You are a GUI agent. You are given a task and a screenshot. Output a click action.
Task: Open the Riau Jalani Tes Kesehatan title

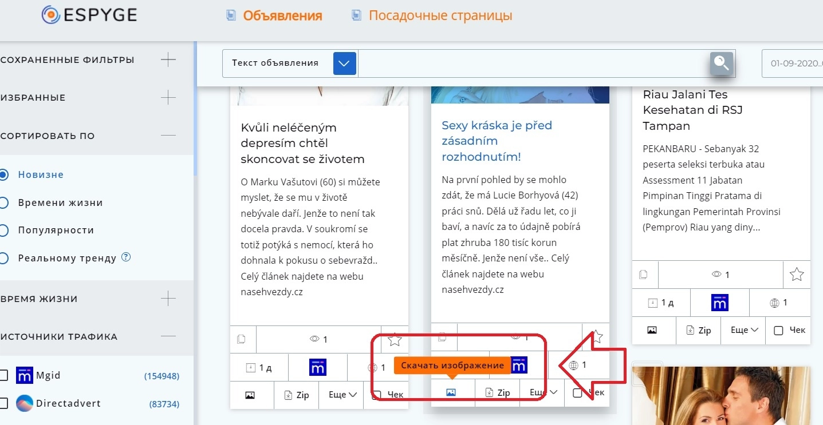(693, 110)
